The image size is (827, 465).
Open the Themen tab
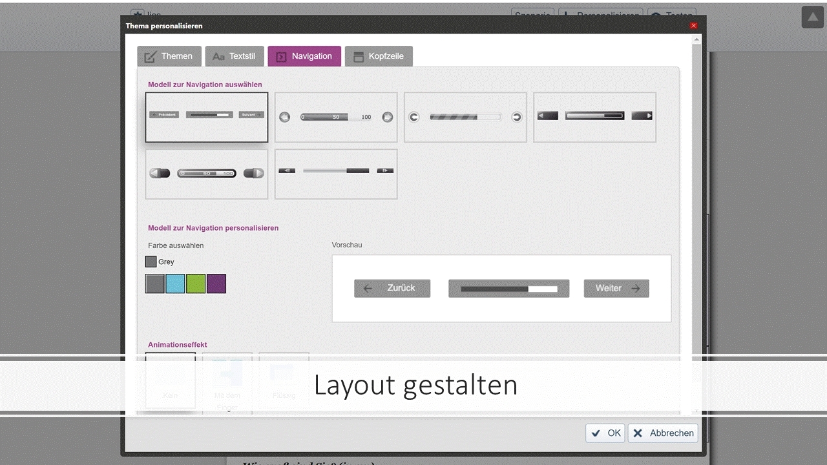point(169,56)
